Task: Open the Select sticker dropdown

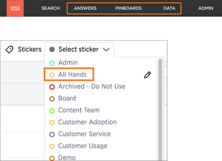Action: pos(78,50)
